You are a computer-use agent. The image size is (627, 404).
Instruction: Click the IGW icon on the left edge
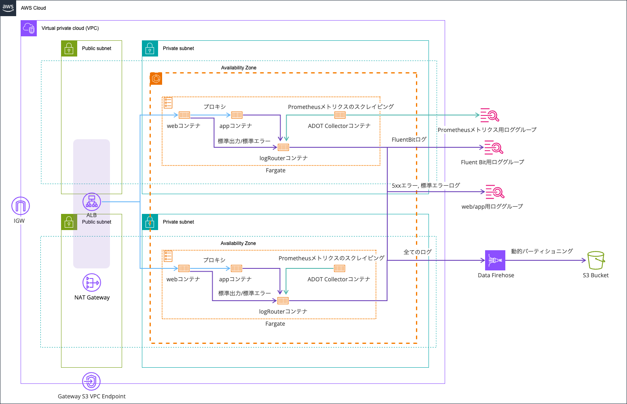pos(20,205)
